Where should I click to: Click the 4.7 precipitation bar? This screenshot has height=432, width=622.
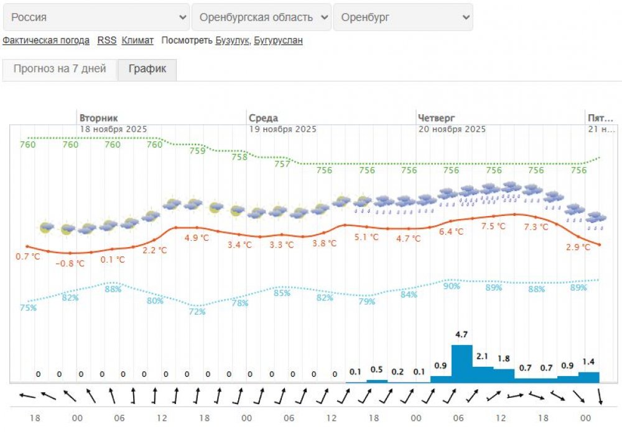pyautogui.click(x=462, y=363)
